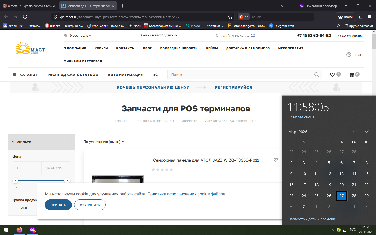Click the shopping cart icon
376x235 pixels.
(x=351, y=75)
